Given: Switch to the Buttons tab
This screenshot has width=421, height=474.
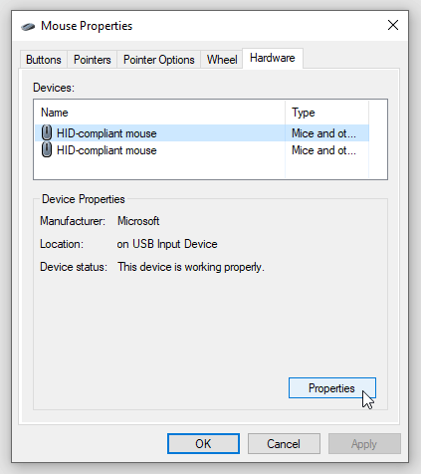Looking at the screenshot, I should 44,60.
